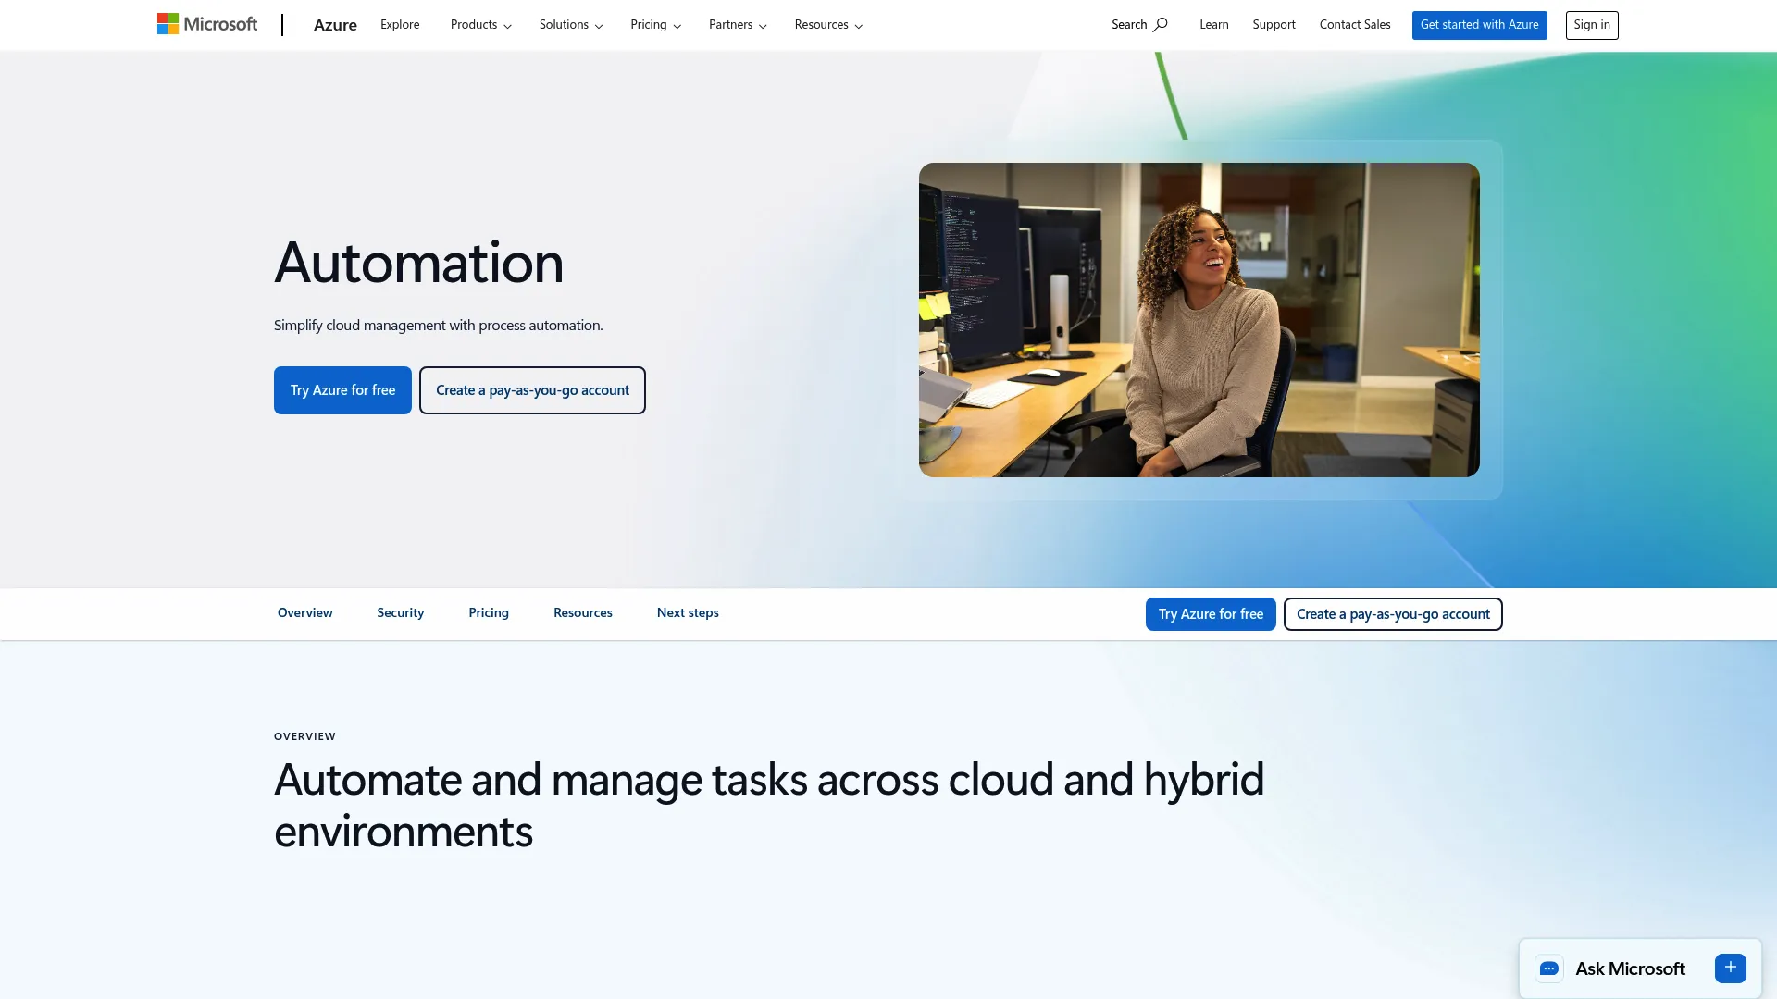Click the Automation heading
Viewport: 1777px width, 999px height.
point(418,263)
